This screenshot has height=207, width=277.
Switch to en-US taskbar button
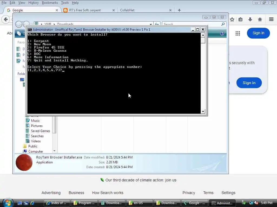pos(139,203)
